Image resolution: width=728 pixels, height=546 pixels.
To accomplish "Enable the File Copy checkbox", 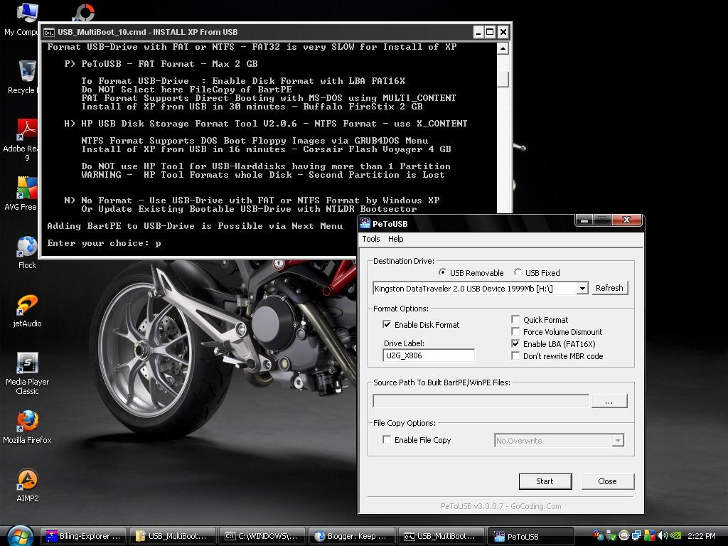I will point(387,439).
